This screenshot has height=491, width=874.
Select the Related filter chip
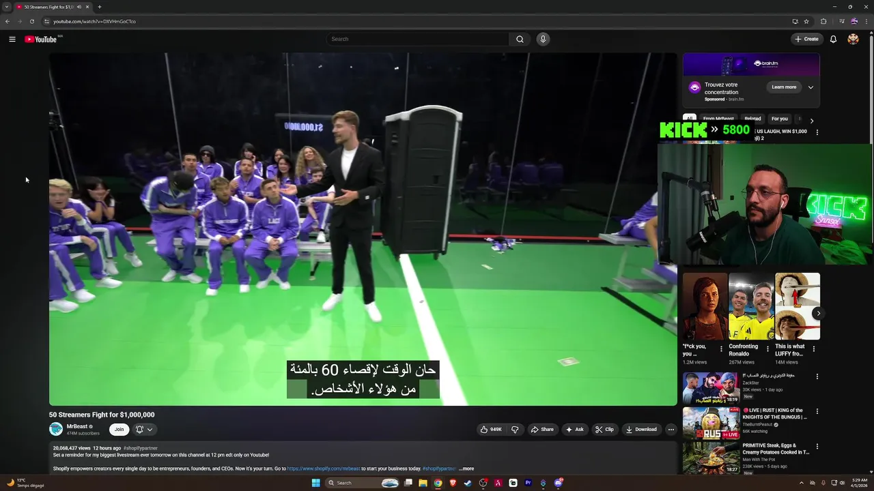click(x=752, y=119)
